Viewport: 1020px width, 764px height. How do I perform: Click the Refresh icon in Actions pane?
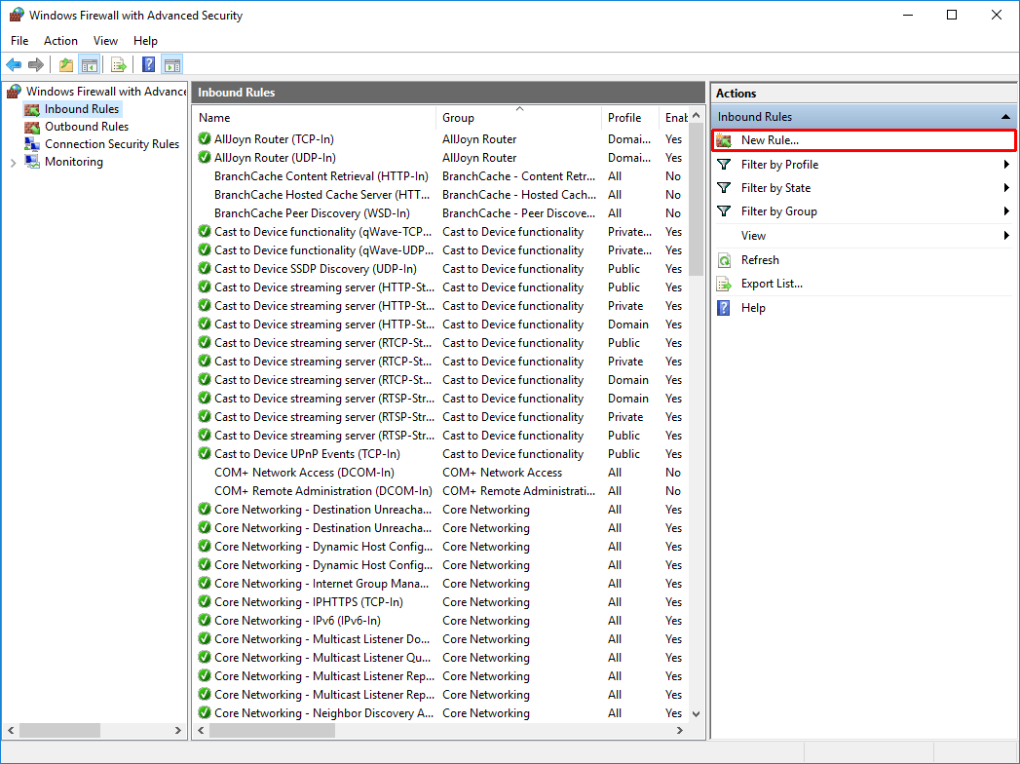click(x=724, y=260)
